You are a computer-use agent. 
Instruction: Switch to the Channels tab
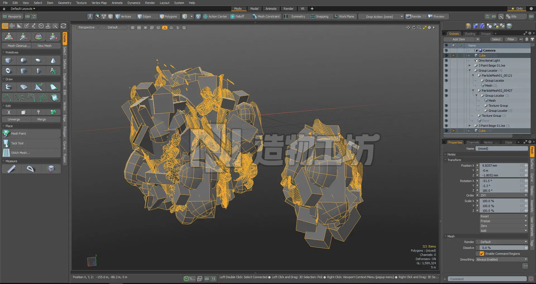tap(473, 142)
